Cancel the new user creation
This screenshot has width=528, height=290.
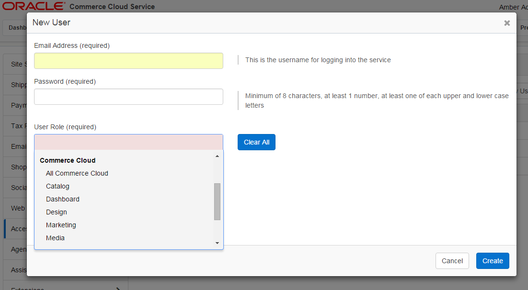click(x=452, y=261)
